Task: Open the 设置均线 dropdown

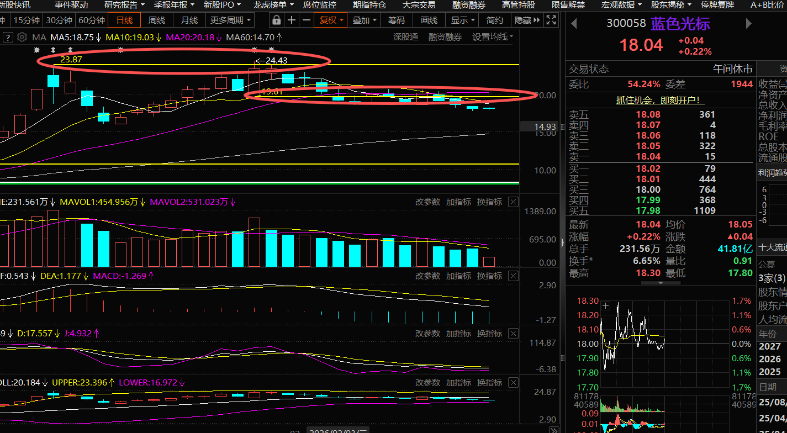Action: (x=493, y=37)
